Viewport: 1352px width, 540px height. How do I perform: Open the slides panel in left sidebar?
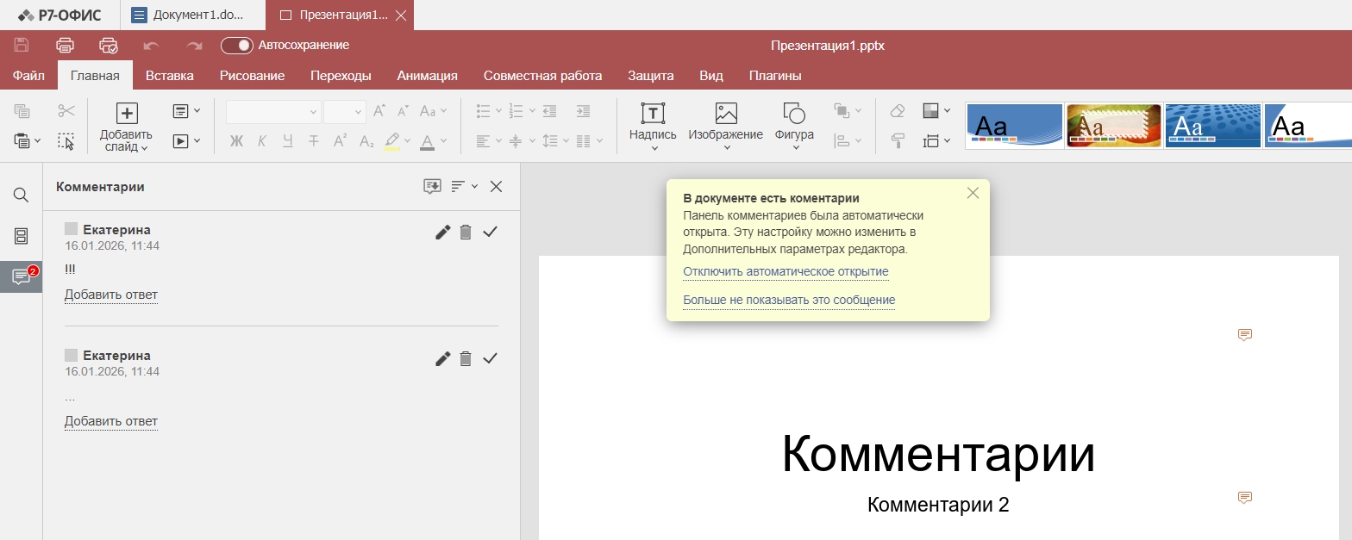[x=21, y=236]
